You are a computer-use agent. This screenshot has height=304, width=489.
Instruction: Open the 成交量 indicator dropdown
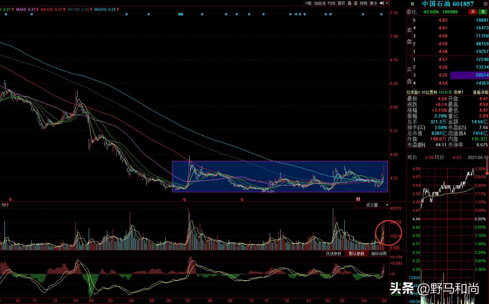point(372,205)
